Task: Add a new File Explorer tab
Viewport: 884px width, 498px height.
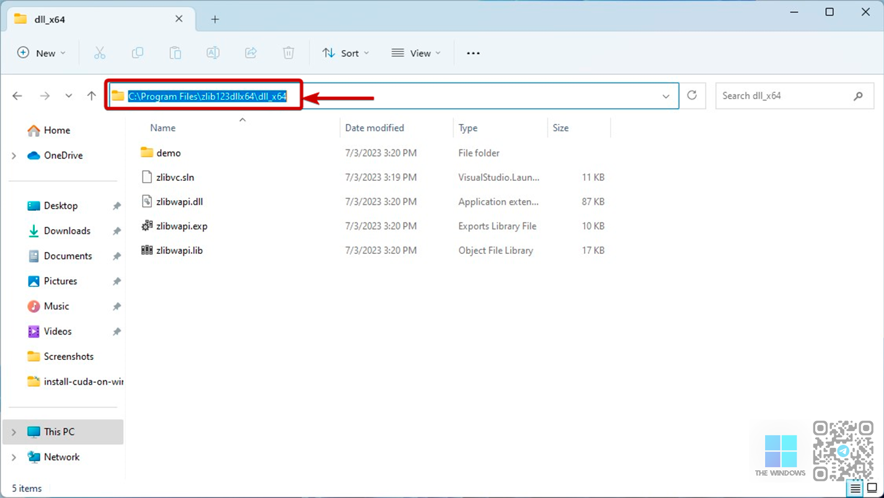Action: tap(215, 19)
